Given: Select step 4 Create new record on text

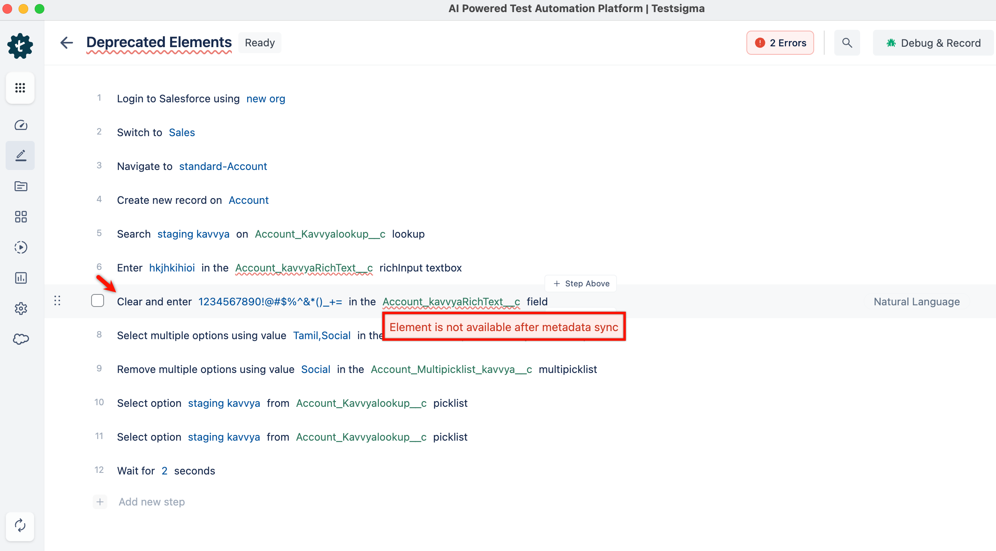Looking at the screenshot, I should click(x=169, y=200).
